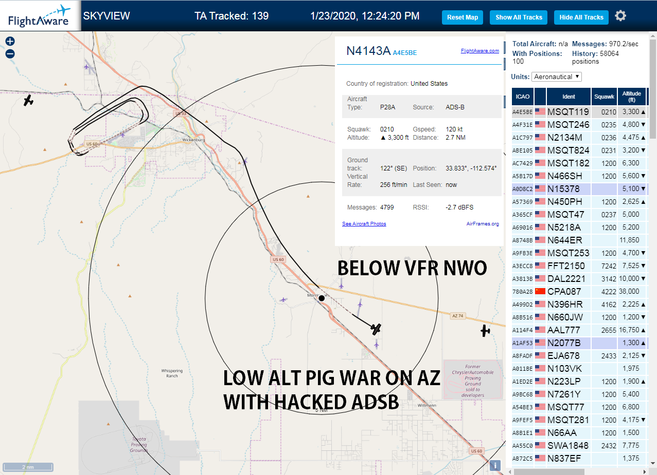Click the N4143A title in info panel
Screen dimensions: 657x475
pyautogui.click(x=368, y=50)
